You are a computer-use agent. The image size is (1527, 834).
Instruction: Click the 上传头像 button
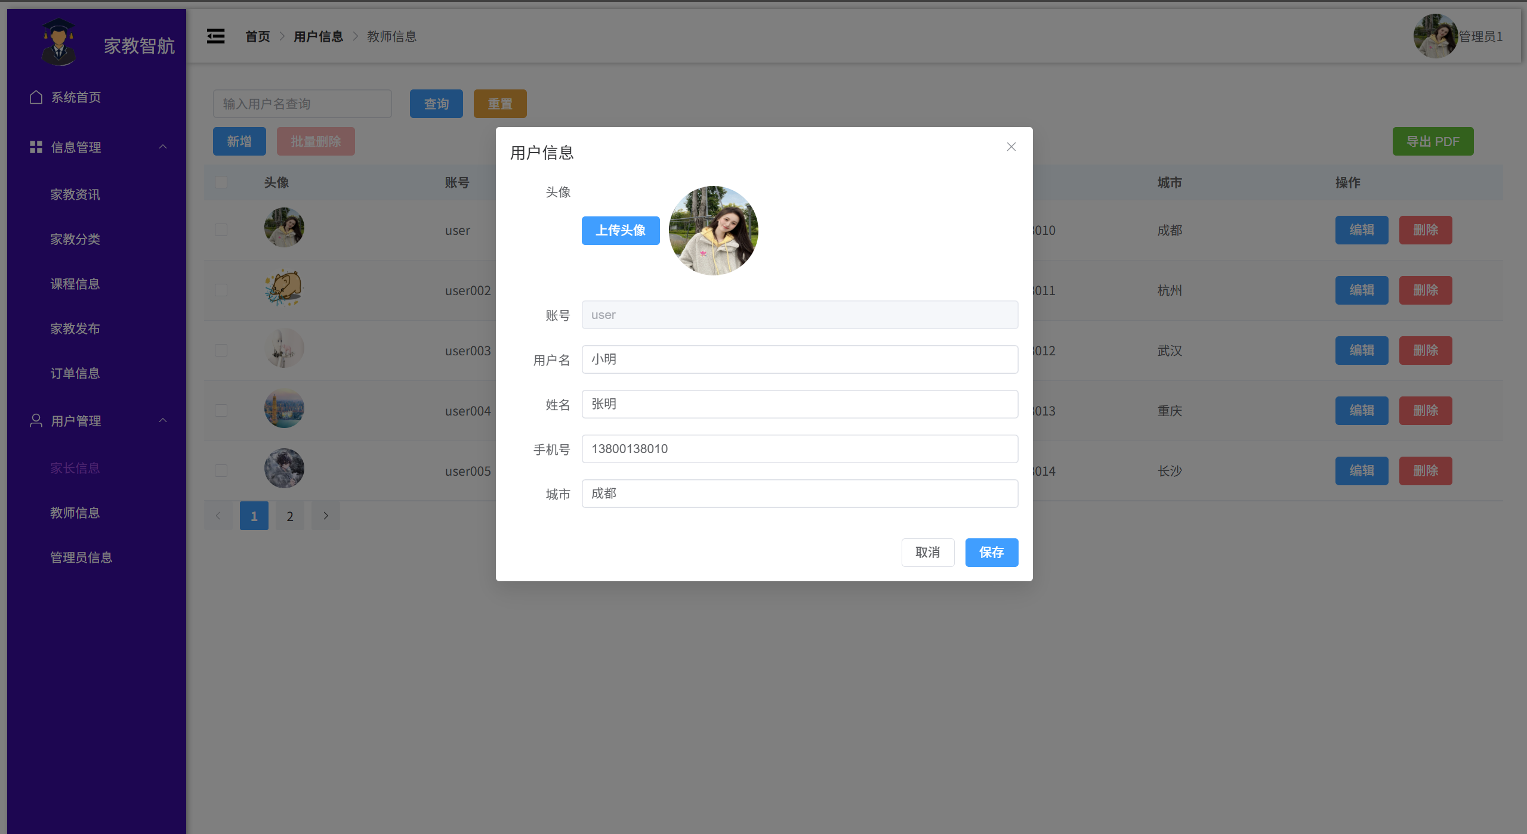pos(621,231)
